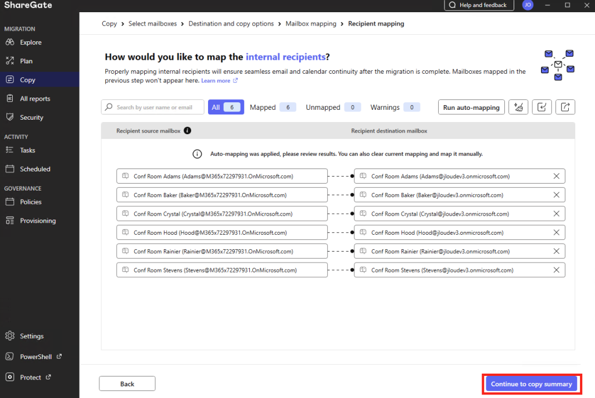Go back to Select mailboxes breadcrumb

153,23
